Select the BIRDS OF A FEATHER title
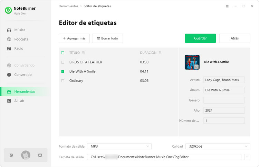 click(x=86, y=62)
